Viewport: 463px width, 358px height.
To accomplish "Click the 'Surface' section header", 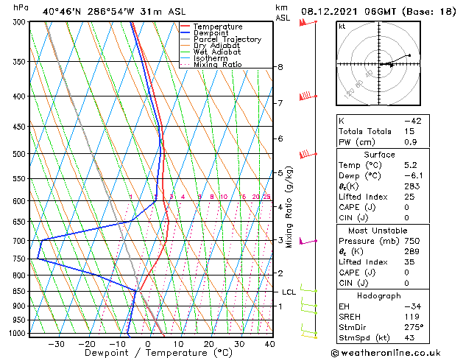I will pyautogui.click(x=379, y=155).
